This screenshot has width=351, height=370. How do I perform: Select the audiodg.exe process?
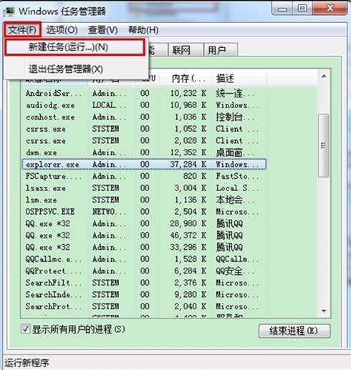[x=144, y=105]
